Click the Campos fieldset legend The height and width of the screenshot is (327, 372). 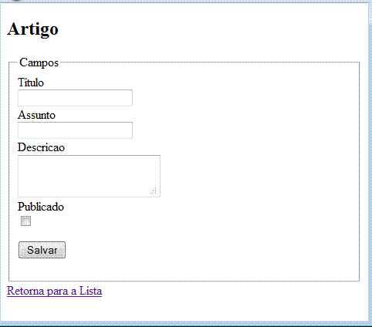click(x=39, y=62)
